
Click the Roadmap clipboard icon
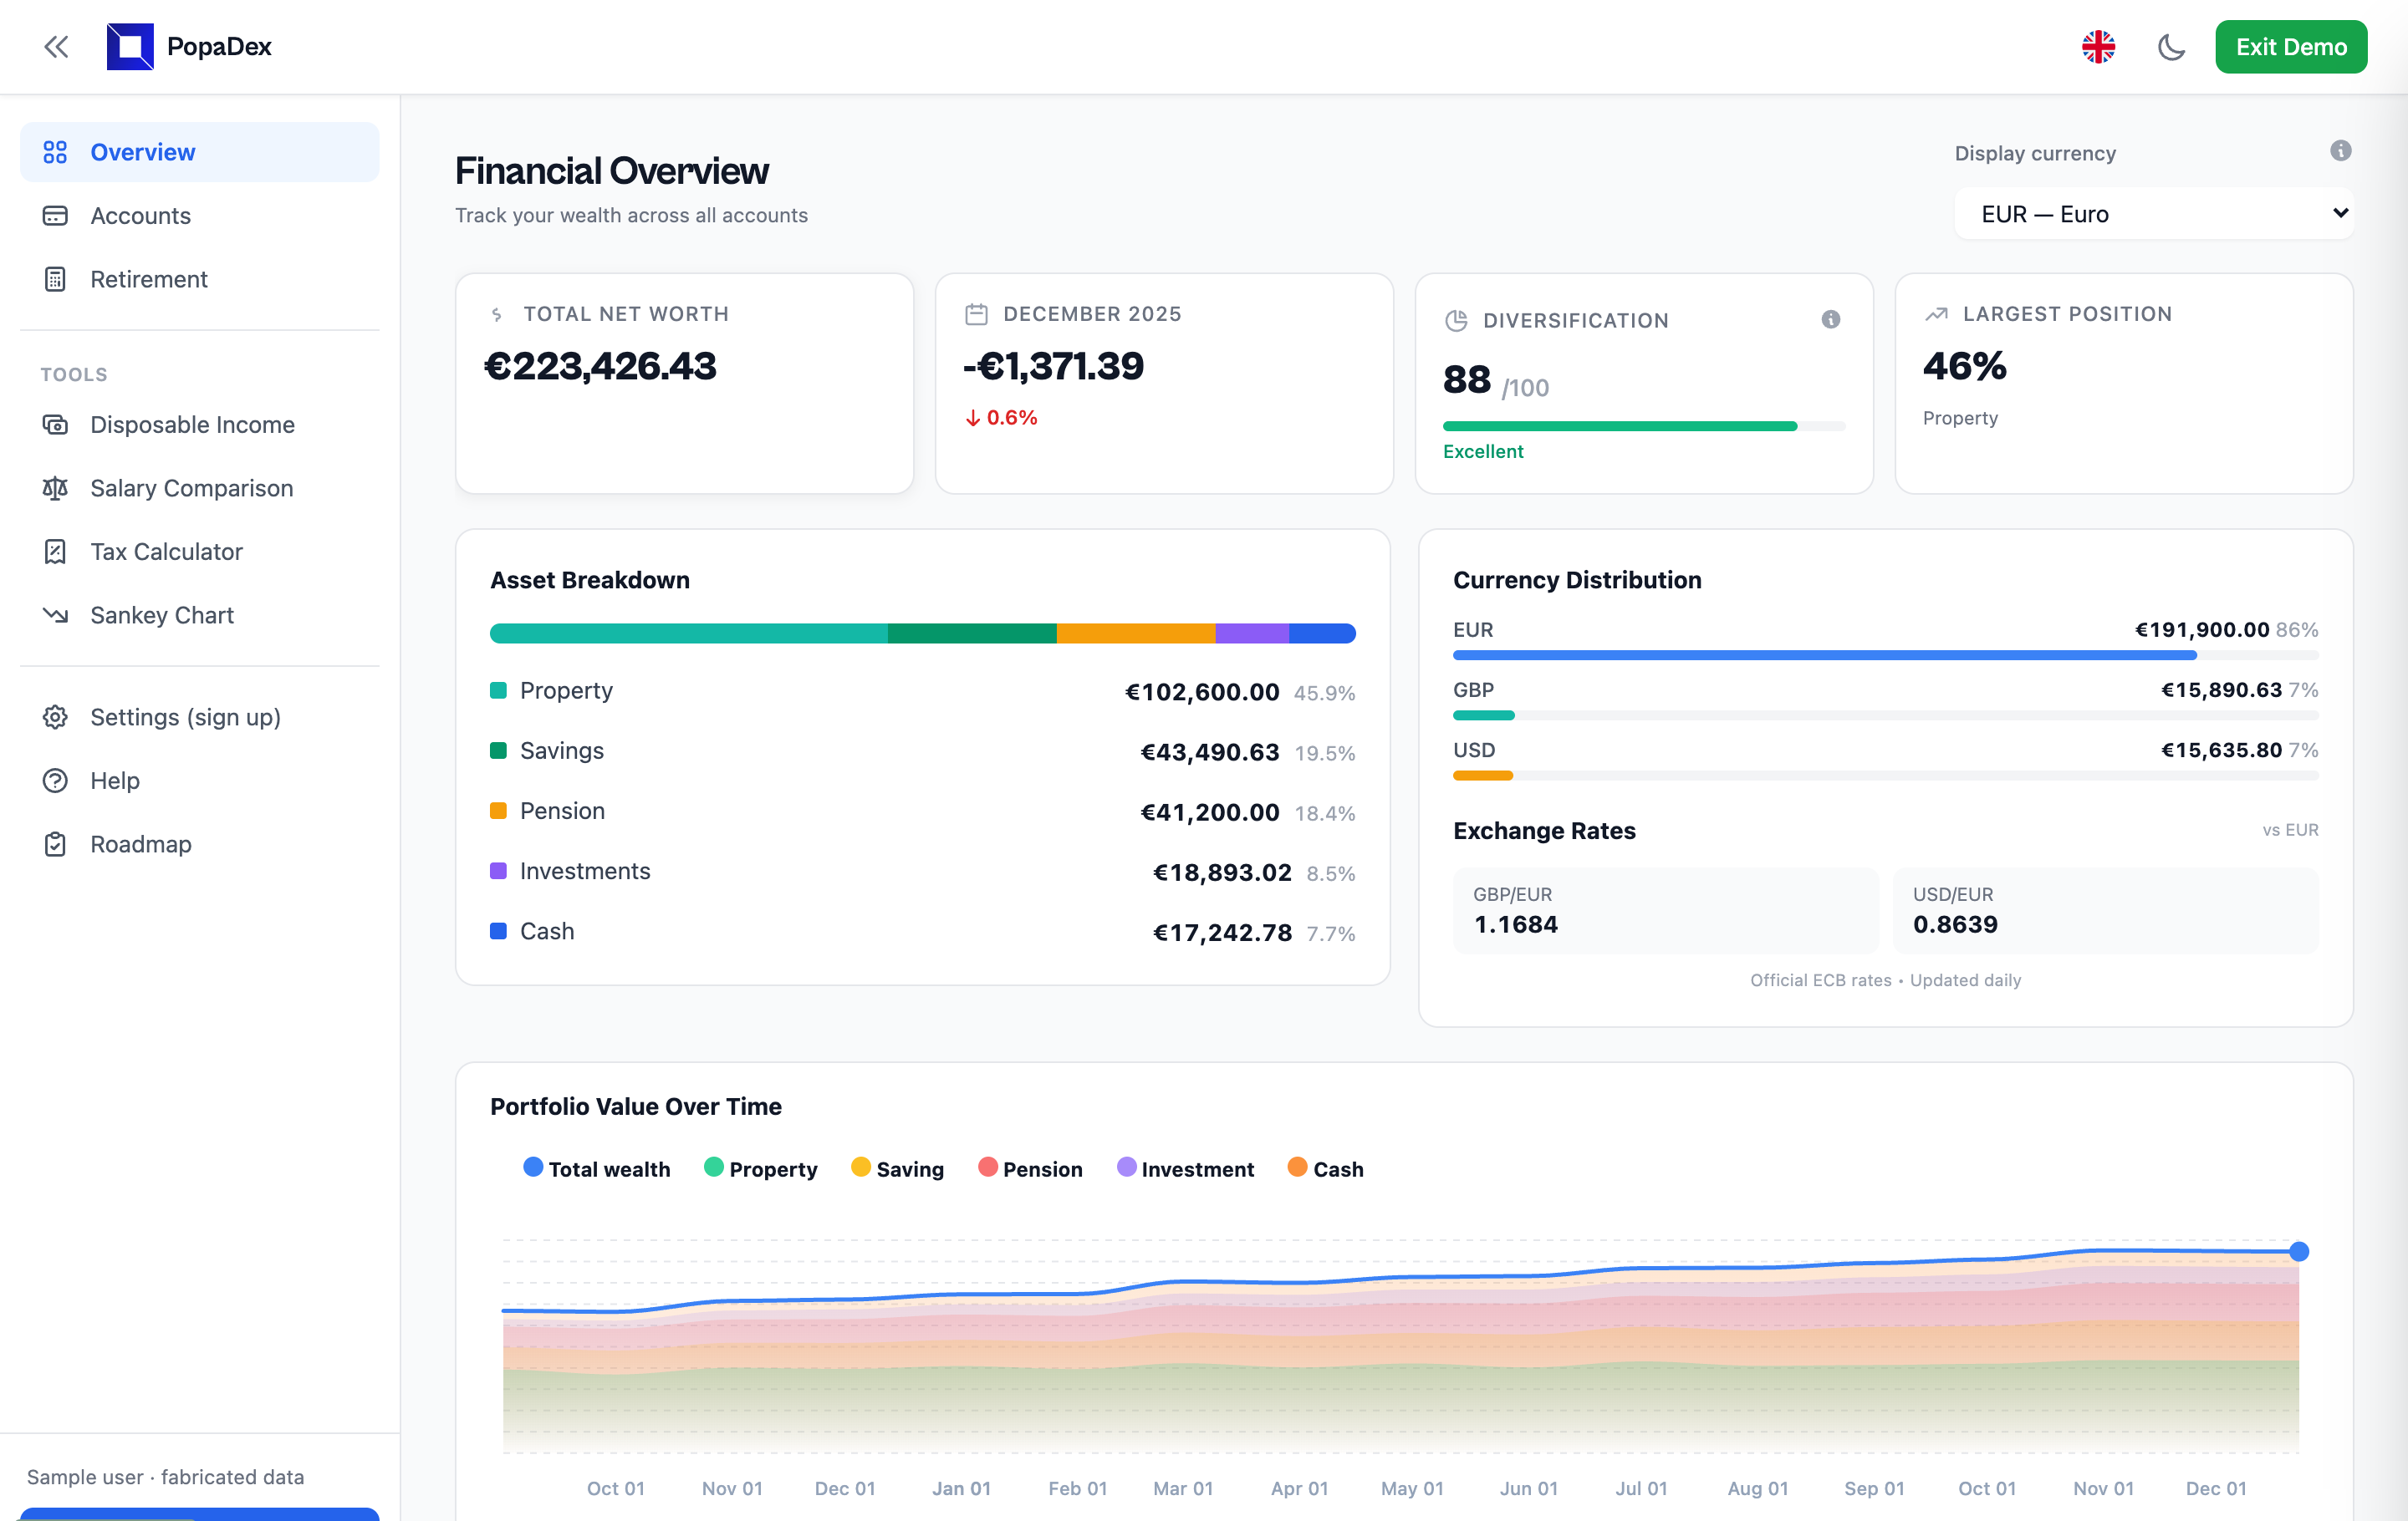pyautogui.click(x=55, y=844)
